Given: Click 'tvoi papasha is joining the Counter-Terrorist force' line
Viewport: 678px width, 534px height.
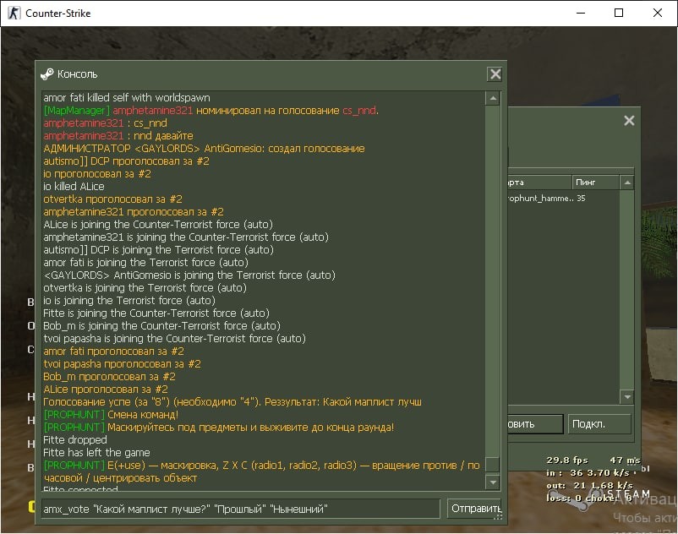Looking at the screenshot, I should pyautogui.click(x=175, y=339).
